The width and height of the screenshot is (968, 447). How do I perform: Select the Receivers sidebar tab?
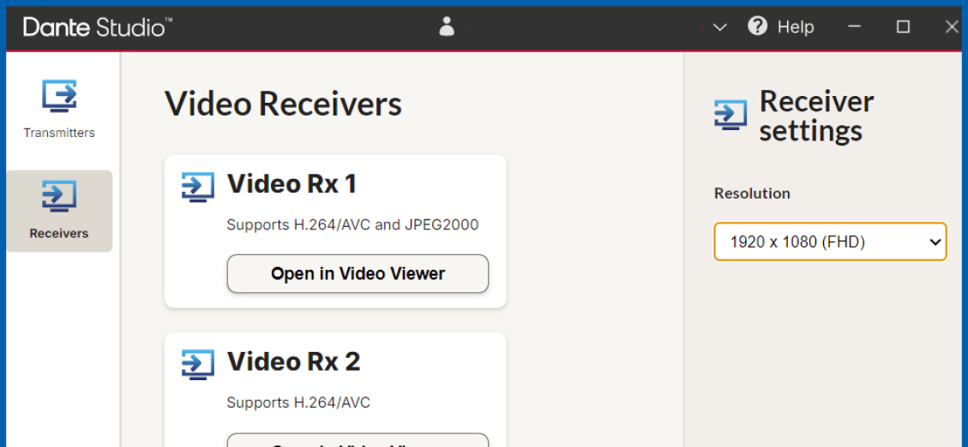tap(59, 211)
